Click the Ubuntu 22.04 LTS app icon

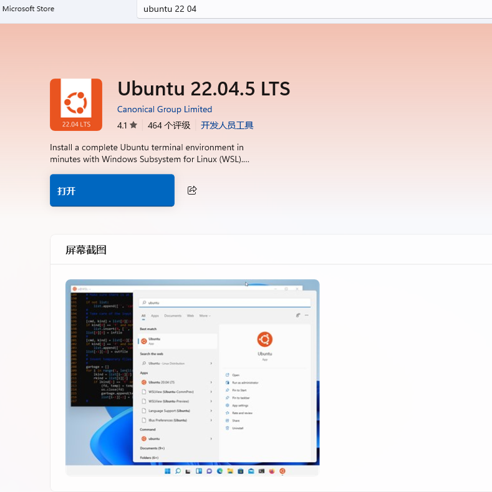76,105
